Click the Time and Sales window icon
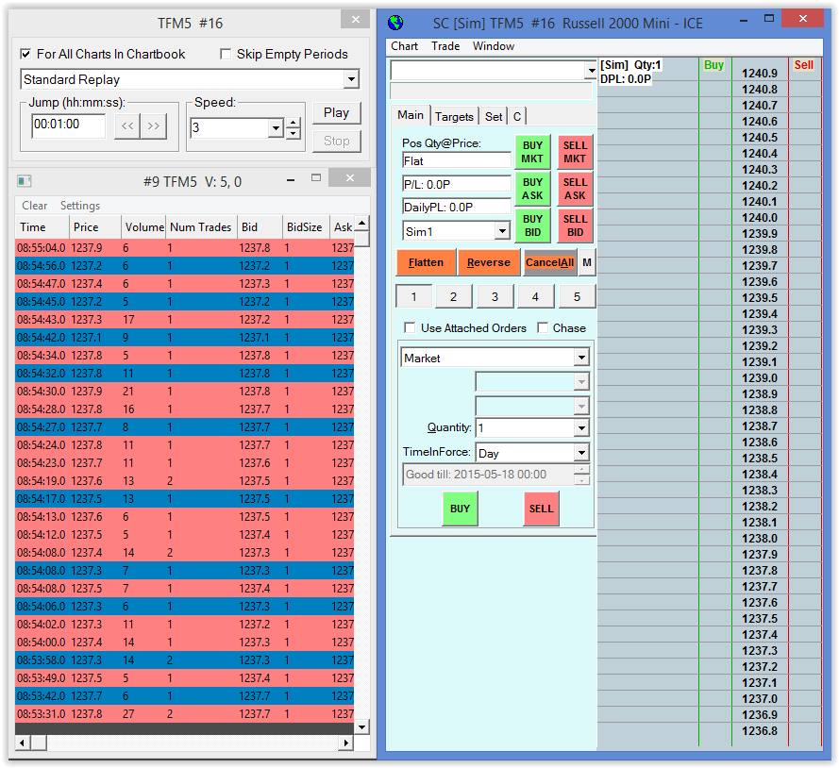 25,181
